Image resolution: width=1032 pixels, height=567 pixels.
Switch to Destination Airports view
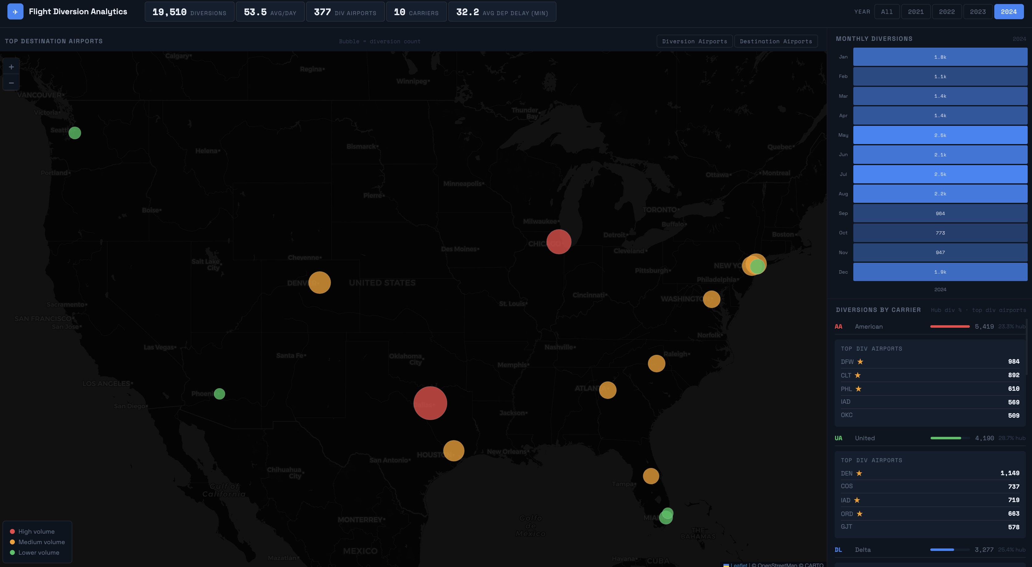[776, 41]
